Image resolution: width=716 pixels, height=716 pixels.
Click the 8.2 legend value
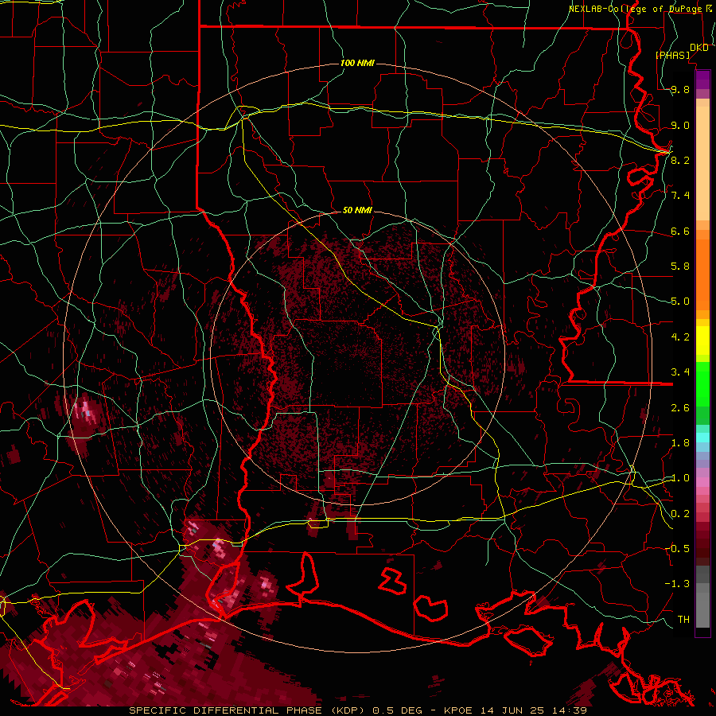click(x=680, y=160)
